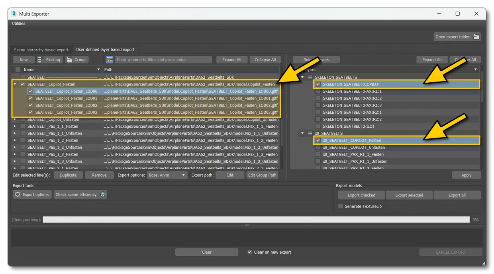Expand the SEATBELT_Pax_1_1_Unfasten row
The width and height of the screenshot is (494, 274).
coord(15,133)
